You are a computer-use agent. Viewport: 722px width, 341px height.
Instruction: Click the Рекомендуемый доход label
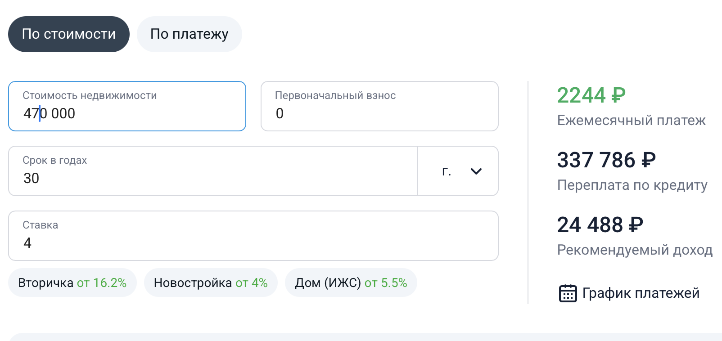(x=635, y=250)
